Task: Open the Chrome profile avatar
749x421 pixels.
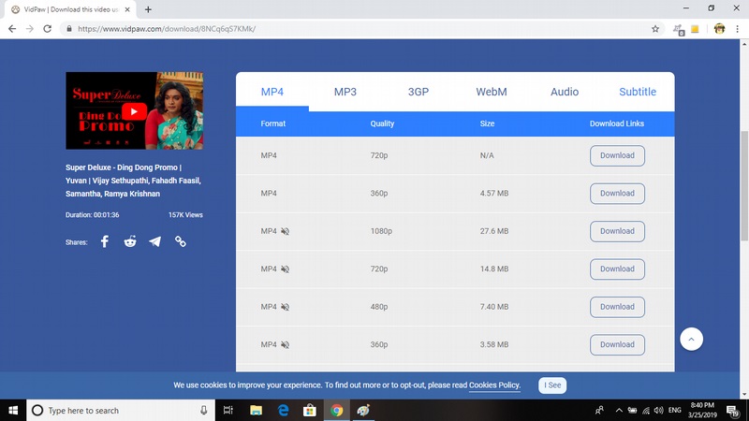Action: pyautogui.click(x=719, y=29)
